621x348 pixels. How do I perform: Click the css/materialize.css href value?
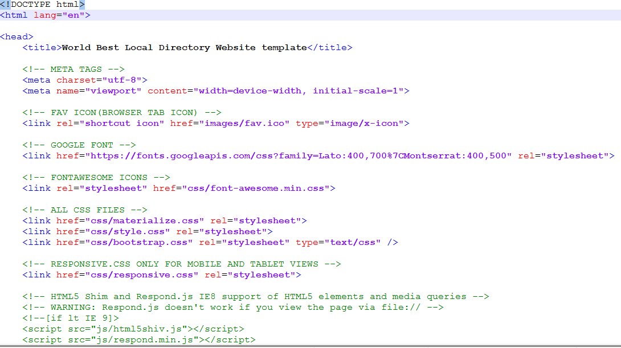pos(144,221)
